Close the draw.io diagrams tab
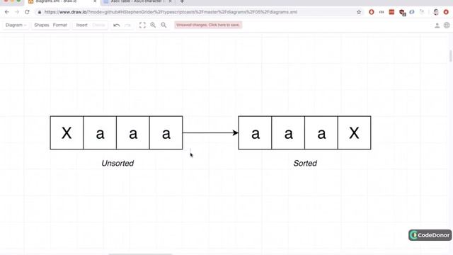The height and width of the screenshot is (255, 453). coord(95,1)
